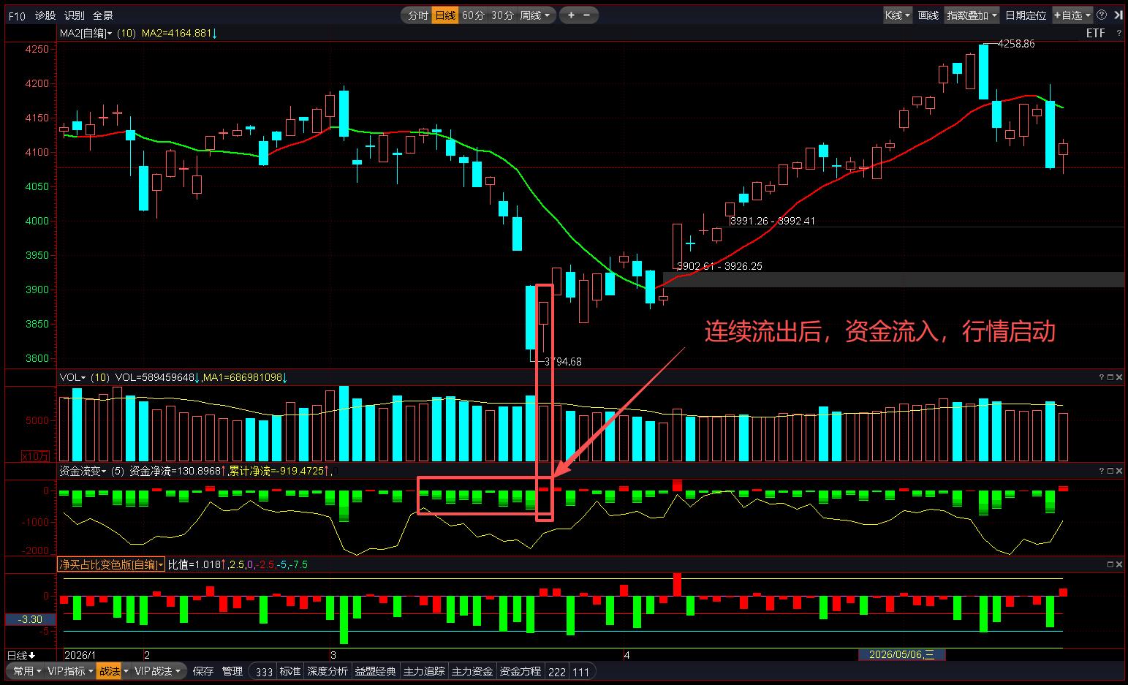Open help for the 资金流变 indicator panel
The image size is (1128, 685).
tap(1101, 471)
